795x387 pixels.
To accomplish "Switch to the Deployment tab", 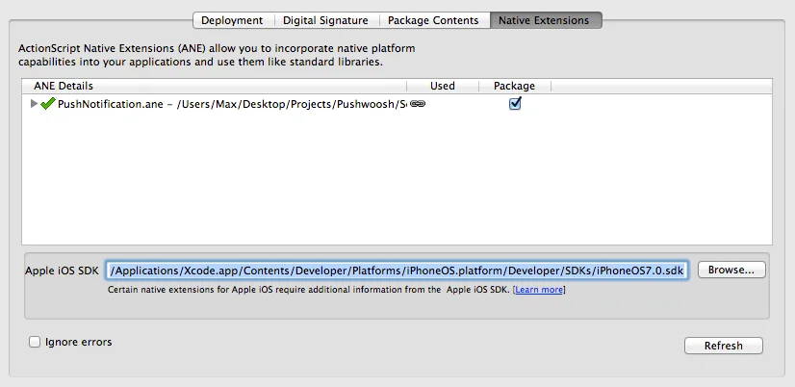I will (232, 20).
